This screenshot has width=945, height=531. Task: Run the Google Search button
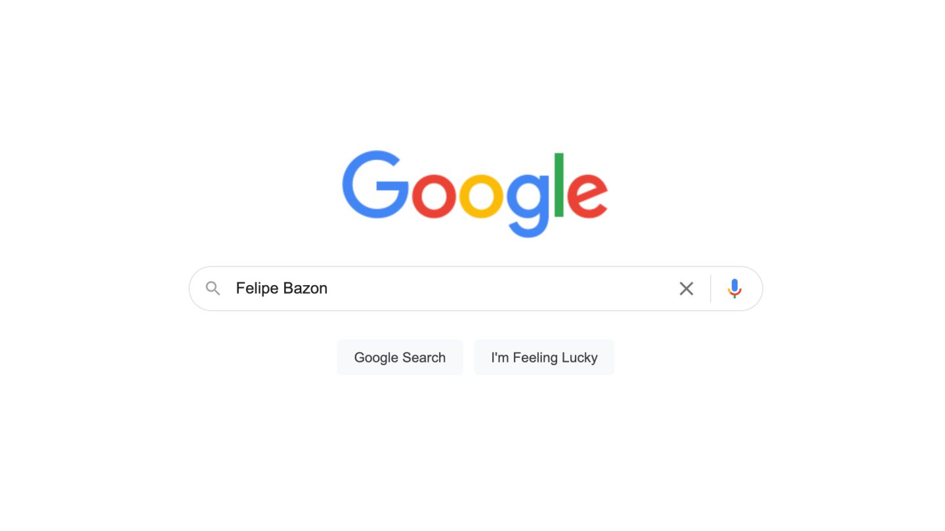point(400,357)
